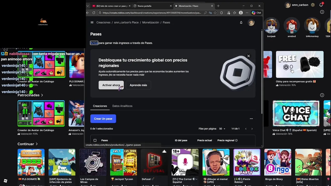Open the Filas por página 50 dropdown

point(222,129)
